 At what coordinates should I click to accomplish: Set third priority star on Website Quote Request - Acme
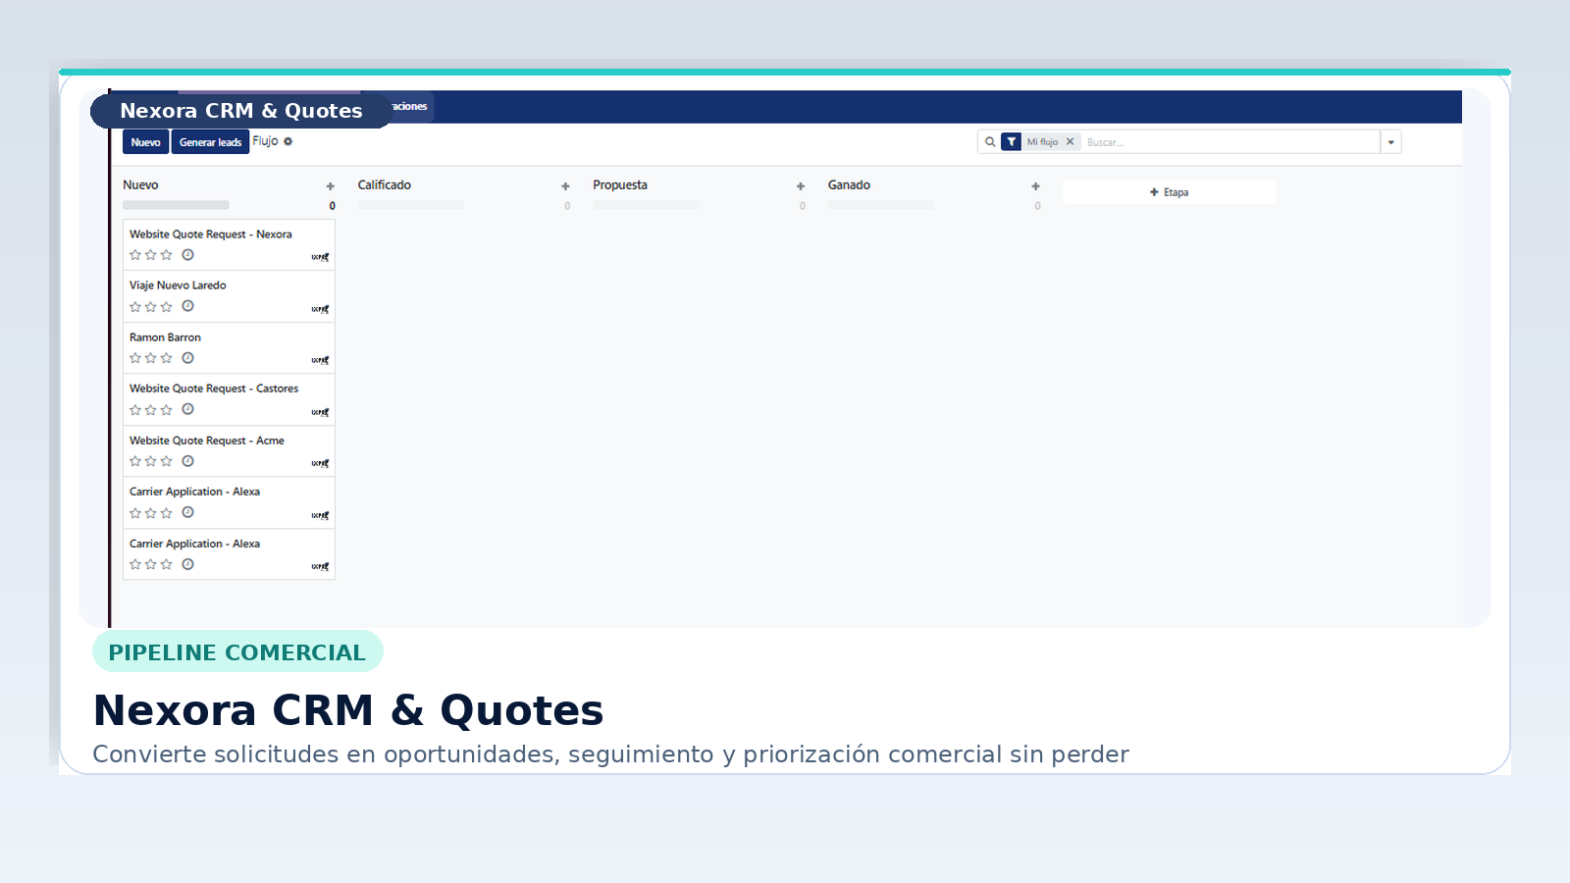(x=167, y=461)
